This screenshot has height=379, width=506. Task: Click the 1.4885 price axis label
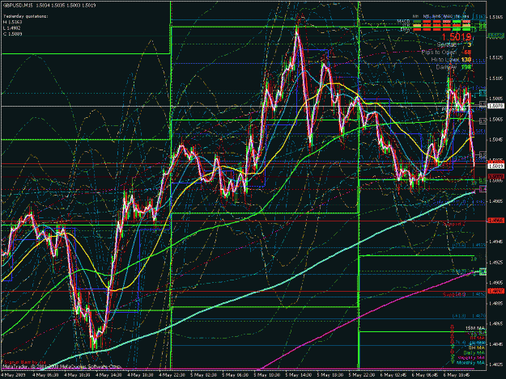[497, 303]
